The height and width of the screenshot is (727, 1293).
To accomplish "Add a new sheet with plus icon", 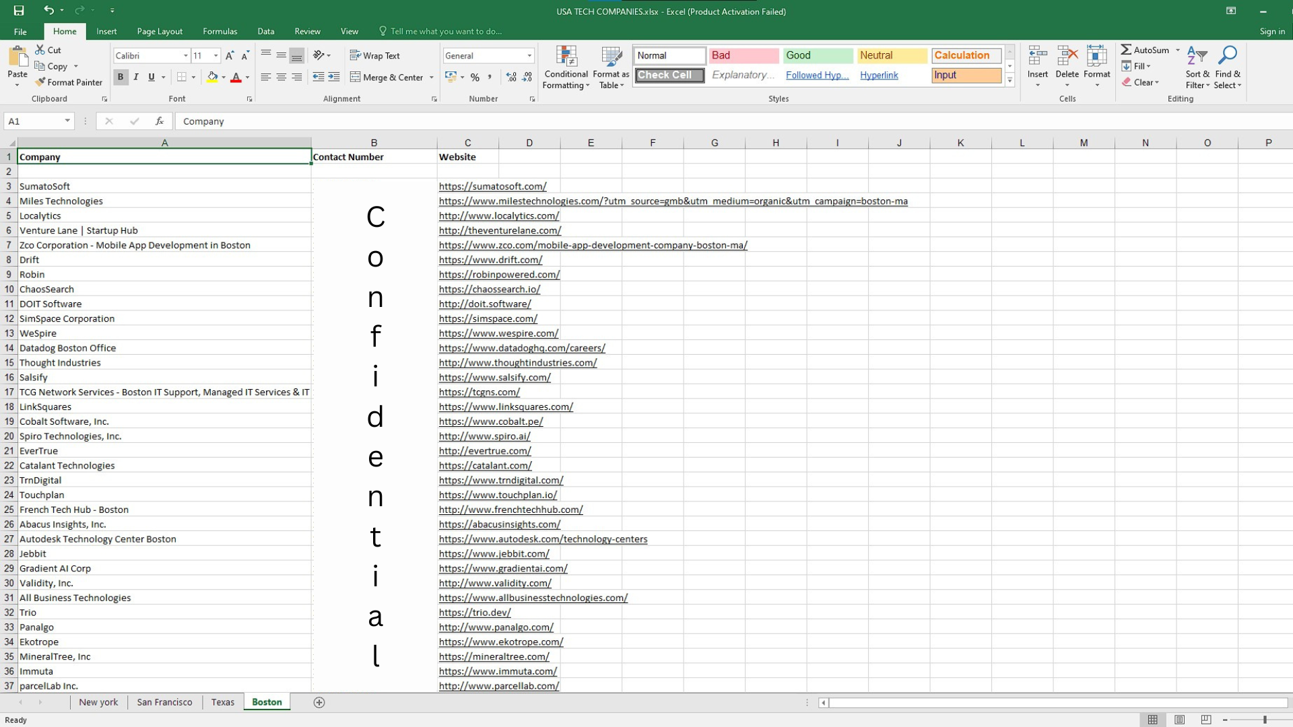I will pos(319,702).
